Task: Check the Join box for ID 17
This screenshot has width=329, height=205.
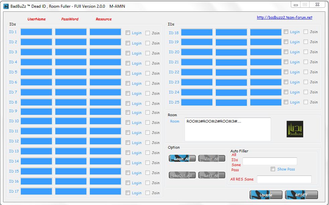Action: click(x=148, y=193)
